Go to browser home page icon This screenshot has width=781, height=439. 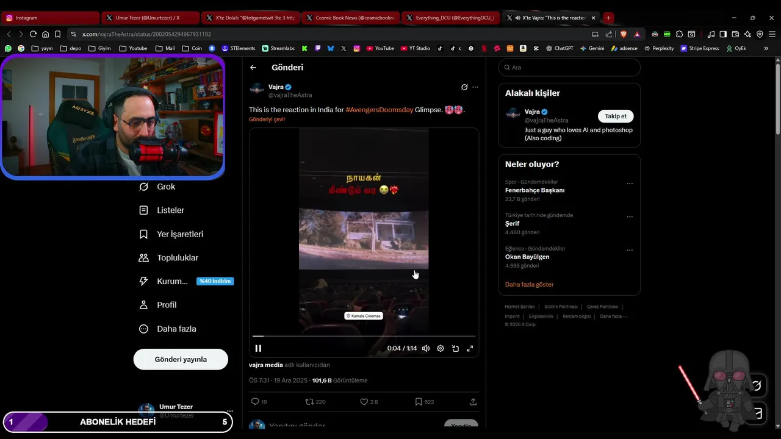coord(45,34)
